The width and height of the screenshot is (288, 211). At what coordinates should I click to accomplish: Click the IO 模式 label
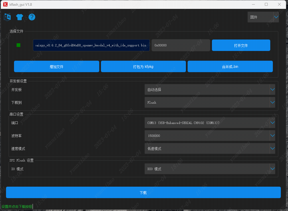pyautogui.click(x=17, y=169)
